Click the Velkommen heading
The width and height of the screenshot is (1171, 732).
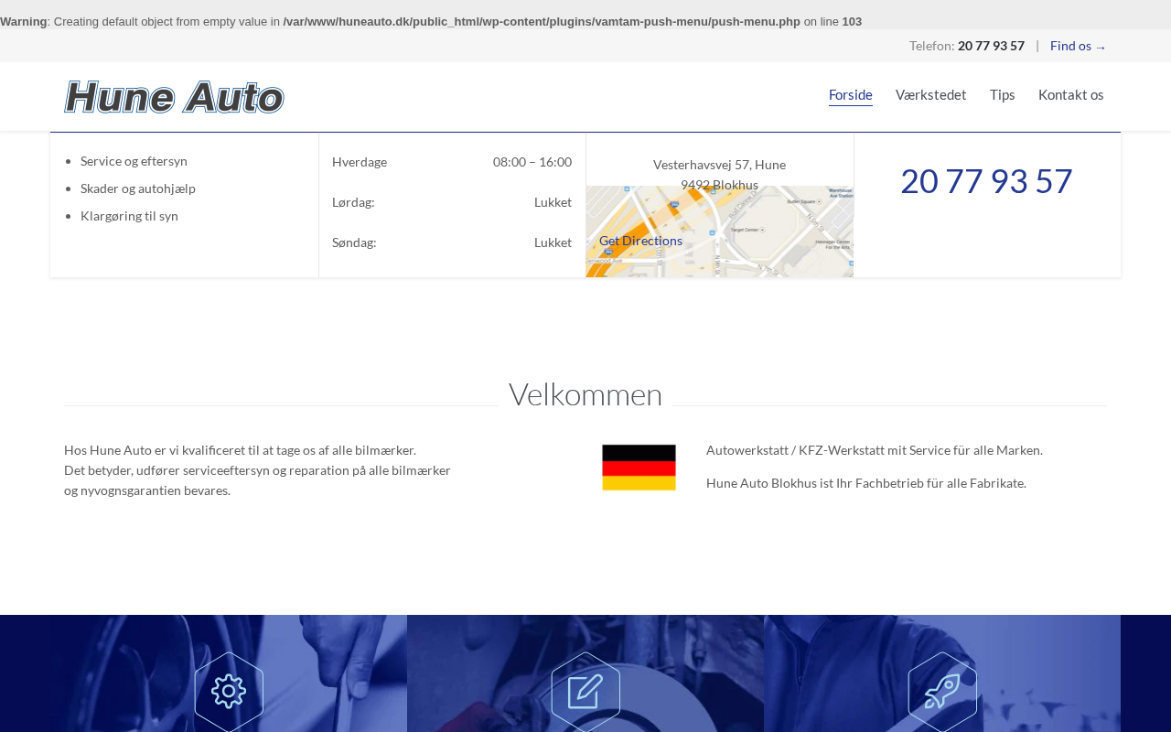585,394
